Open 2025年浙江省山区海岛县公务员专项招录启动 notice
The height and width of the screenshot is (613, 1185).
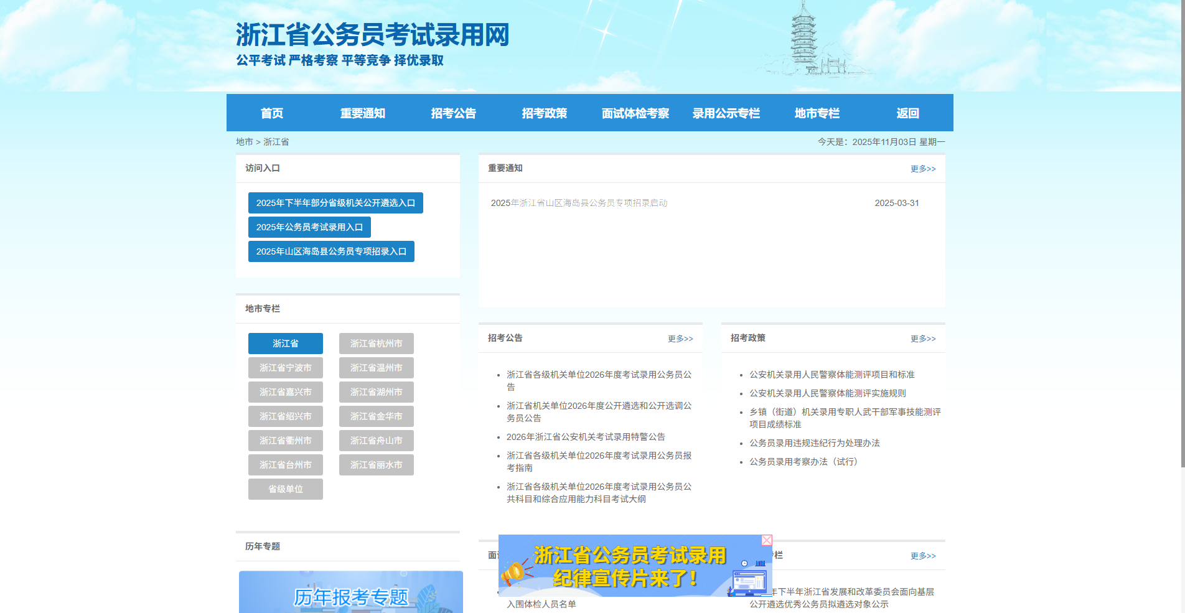578,202
